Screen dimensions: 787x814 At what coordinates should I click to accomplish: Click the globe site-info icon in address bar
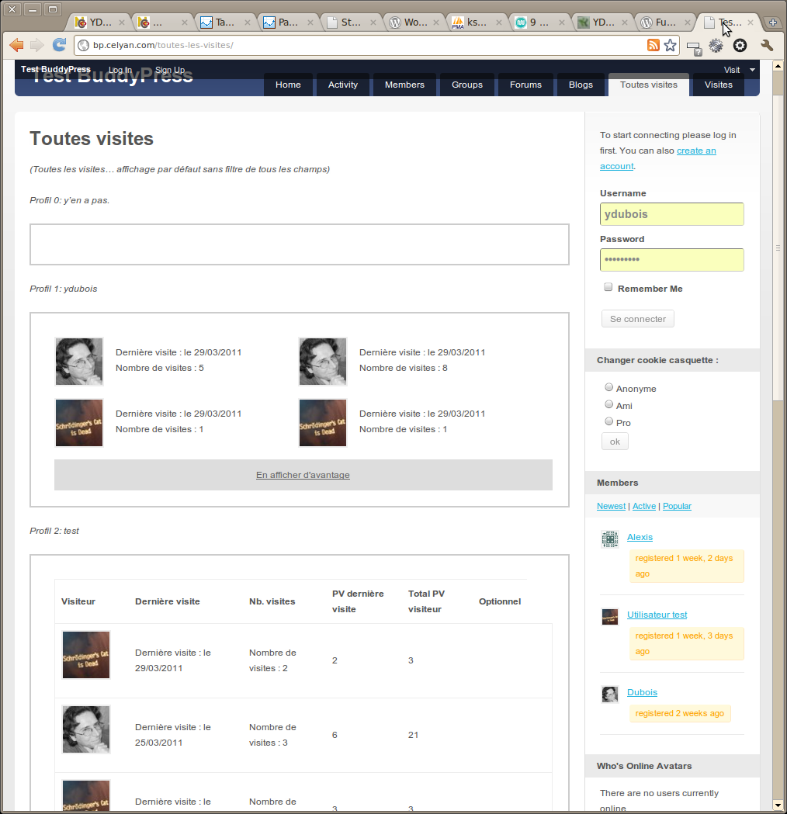[x=83, y=45]
